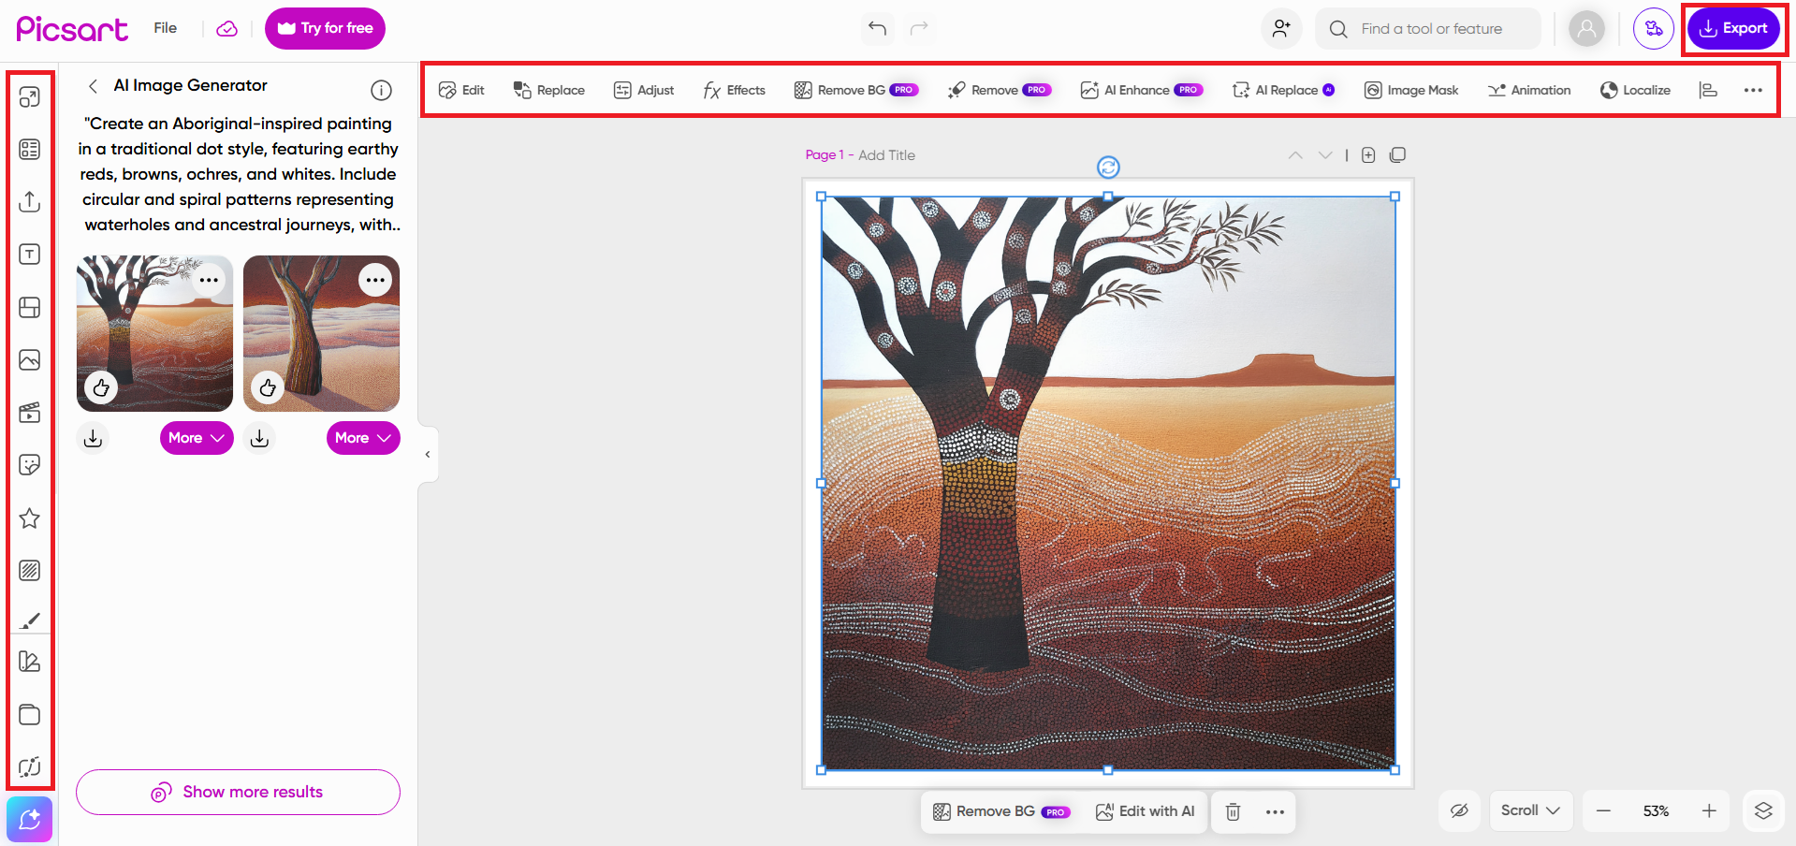Open the layout resize tool in left sidebar

(30, 97)
